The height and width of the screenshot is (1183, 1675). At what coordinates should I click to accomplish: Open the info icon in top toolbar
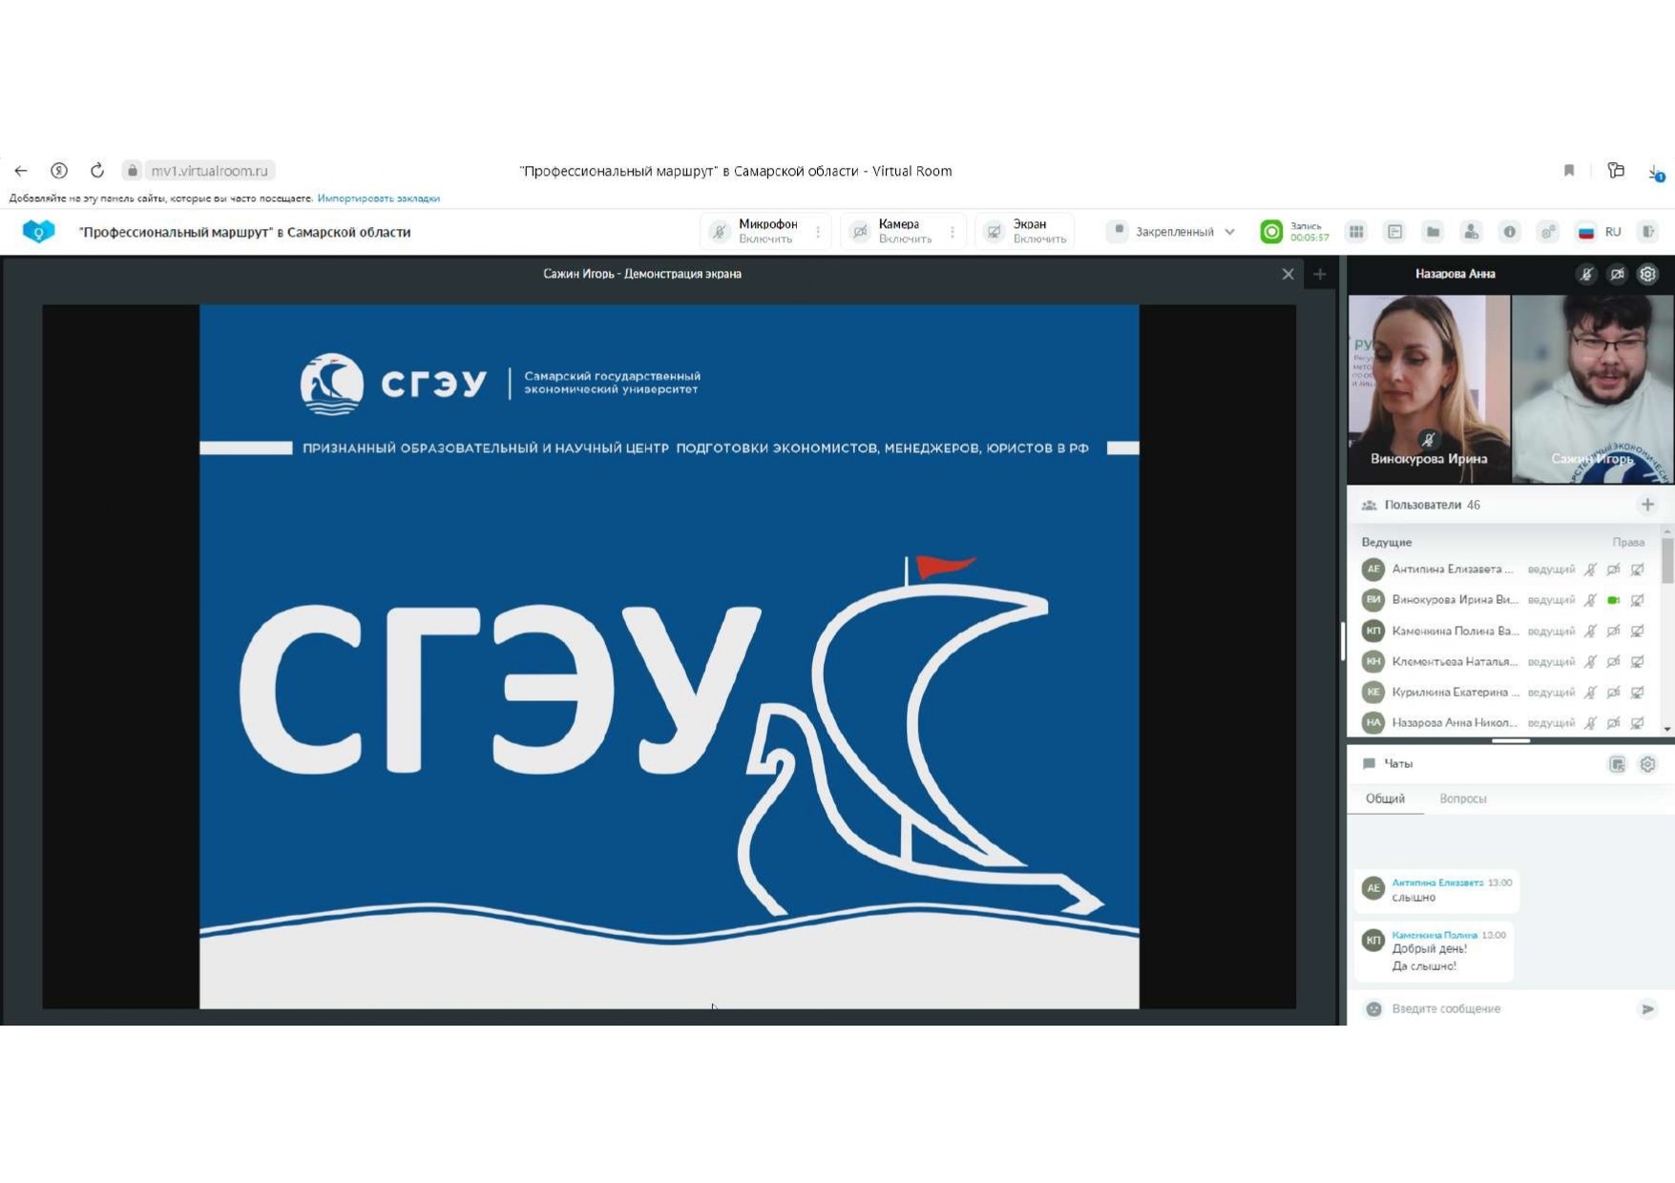click(x=1509, y=232)
